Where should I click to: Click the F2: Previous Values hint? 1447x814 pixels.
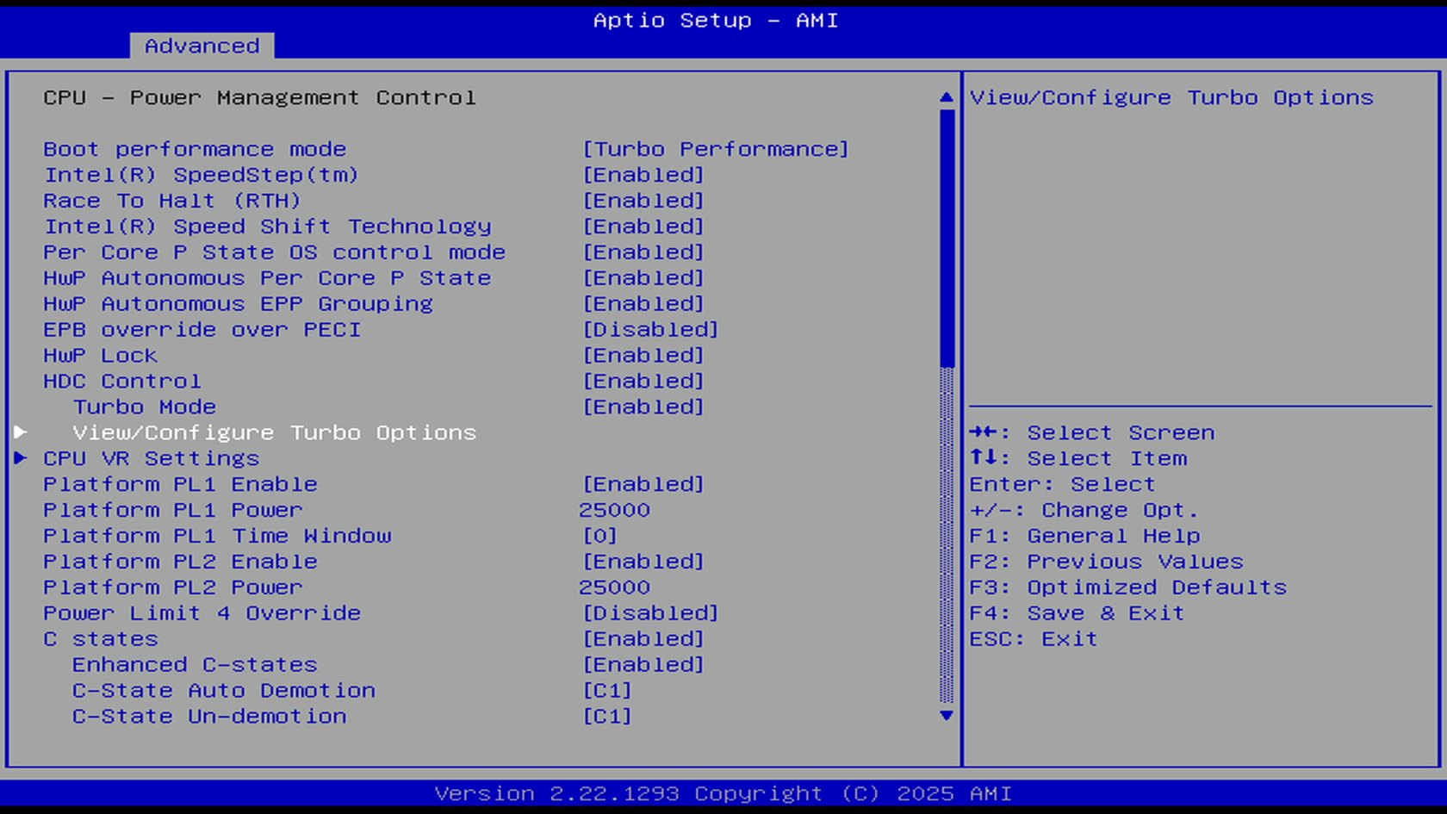(x=1106, y=562)
